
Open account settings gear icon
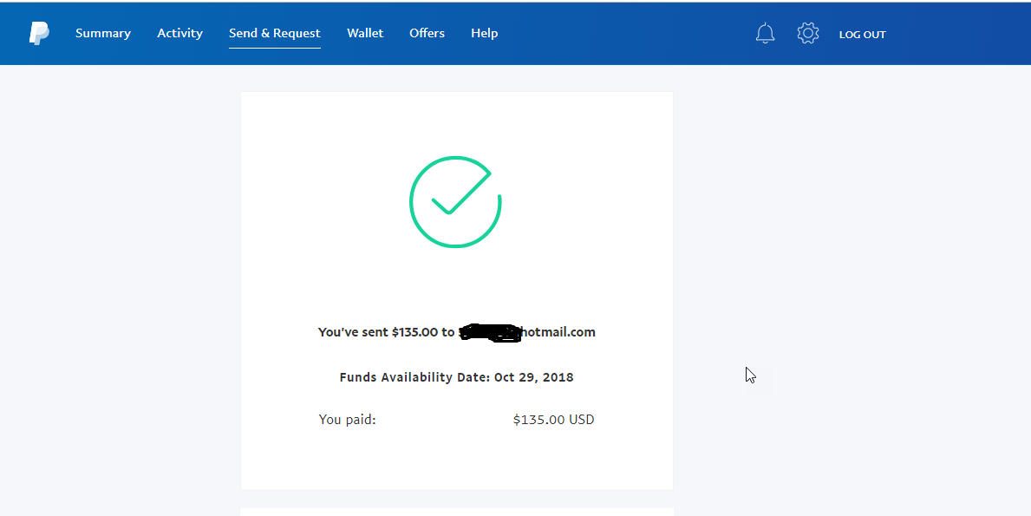[807, 33]
